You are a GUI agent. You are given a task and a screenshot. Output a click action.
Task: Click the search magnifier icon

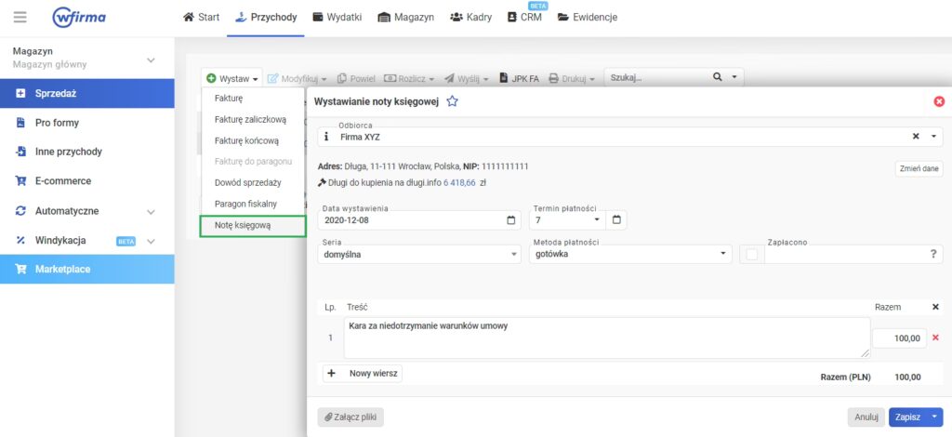coord(717,78)
